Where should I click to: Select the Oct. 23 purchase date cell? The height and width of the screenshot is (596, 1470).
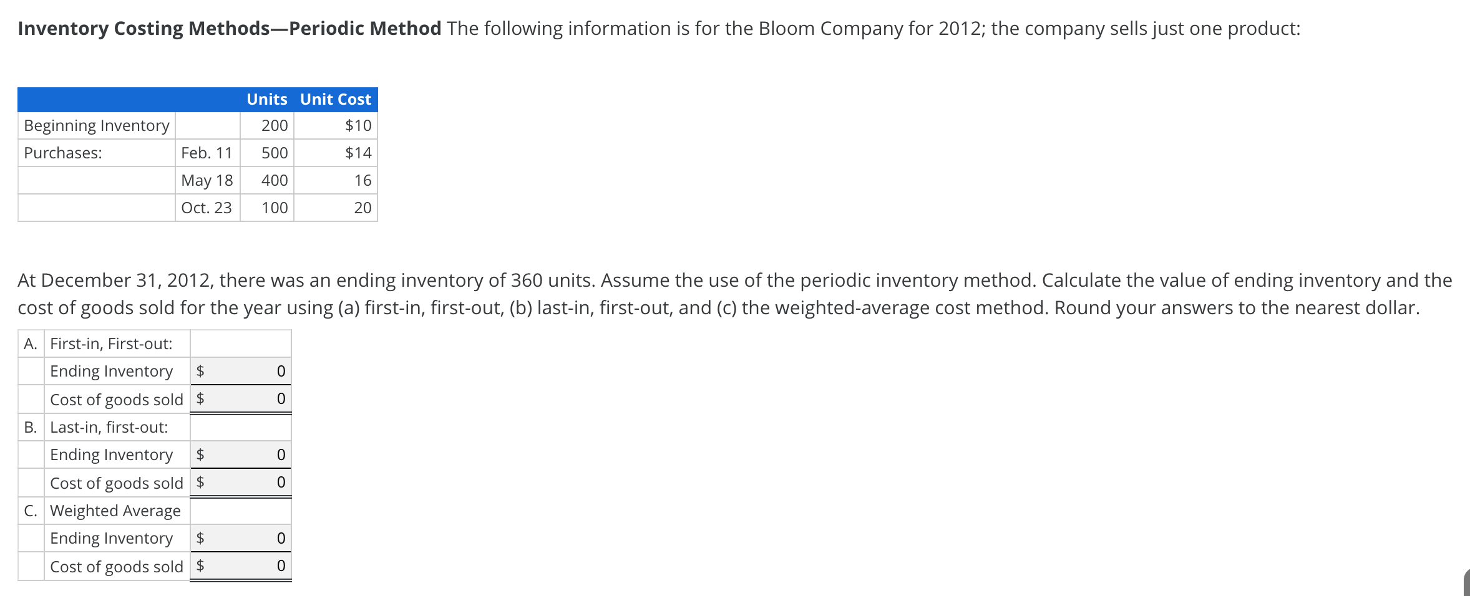point(206,208)
